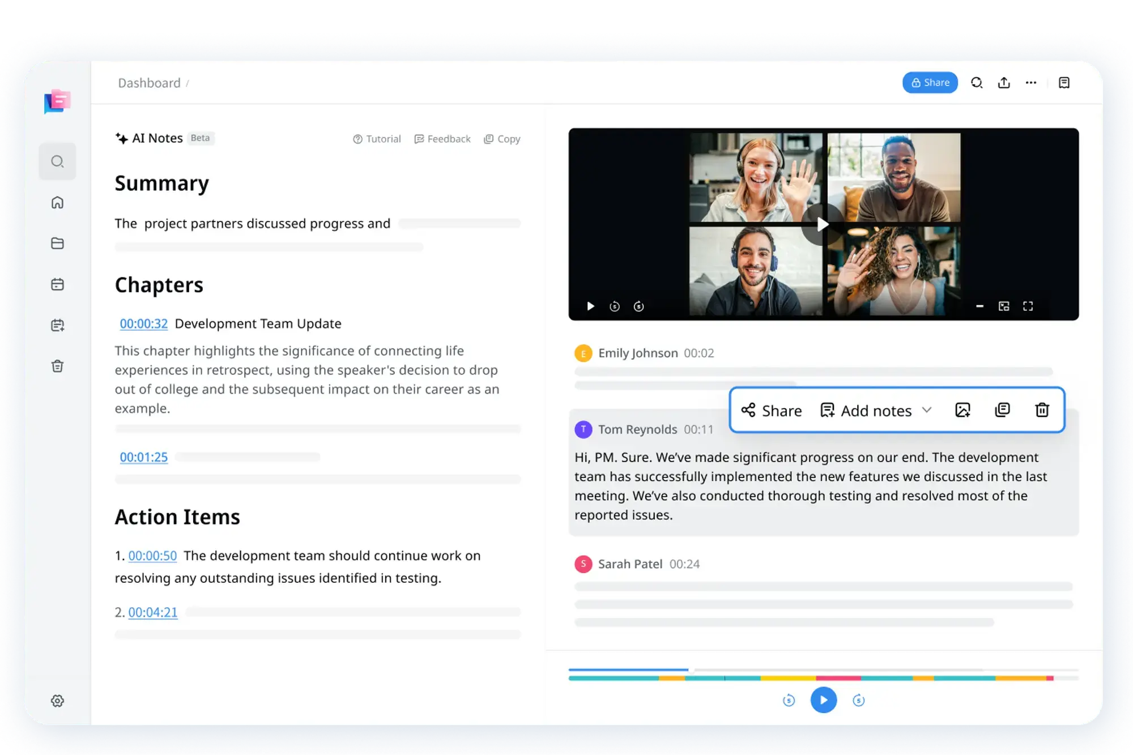
Task: Jump to chapter timestamp 00:00:32
Action: coord(143,323)
